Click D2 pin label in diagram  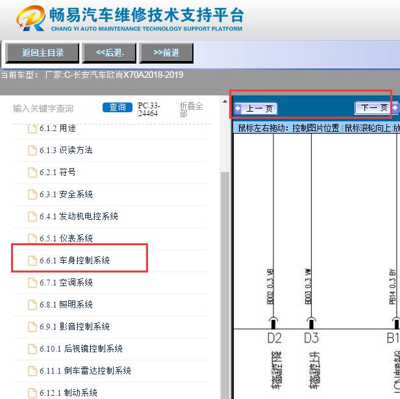coord(274,338)
